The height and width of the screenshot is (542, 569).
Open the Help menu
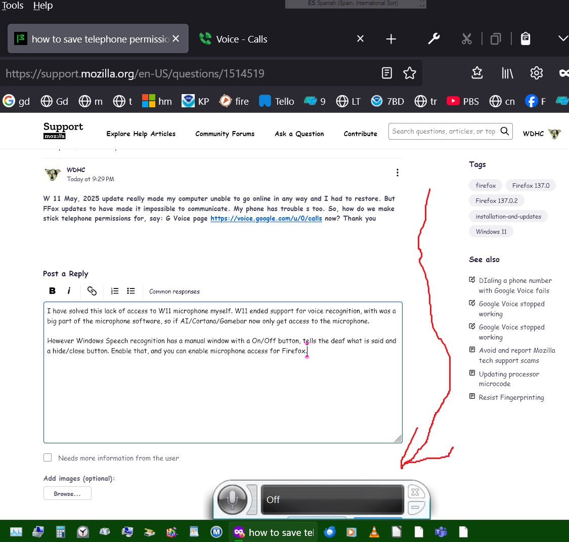pos(43,6)
